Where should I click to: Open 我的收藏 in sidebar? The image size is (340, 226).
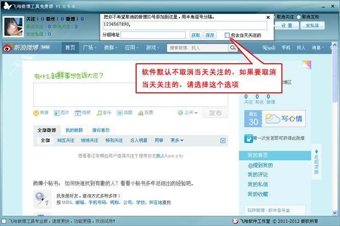[x=258, y=194]
